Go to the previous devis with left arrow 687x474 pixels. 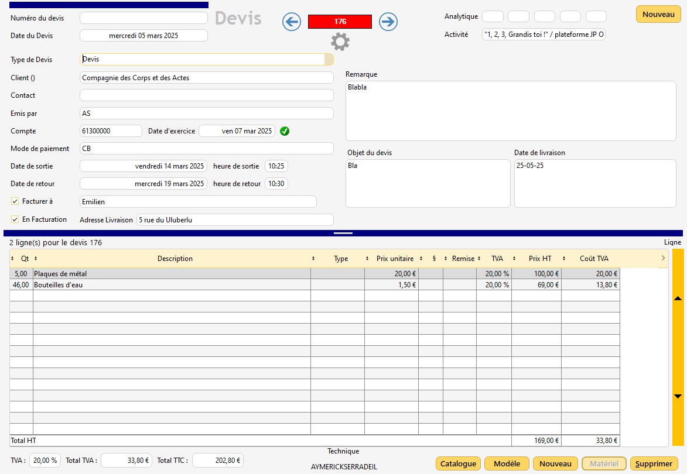click(x=292, y=22)
